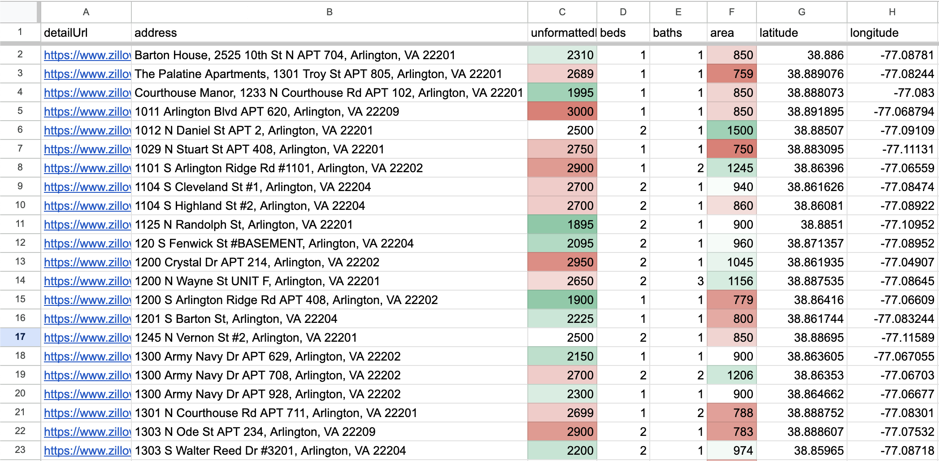This screenshot has width=939, height=461.
Task: Click row header number 1
Action: click(20, 32)
